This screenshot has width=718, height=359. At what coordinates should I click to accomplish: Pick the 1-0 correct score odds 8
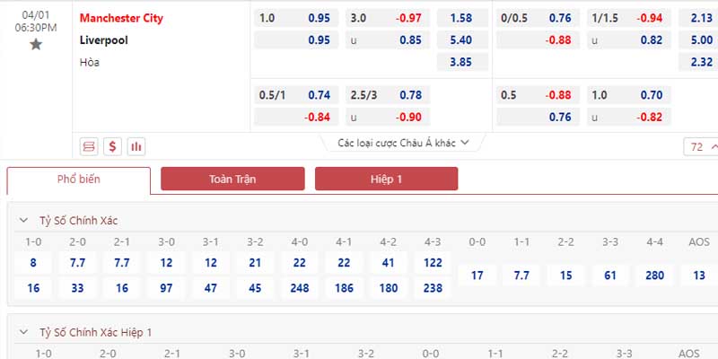tap(33, 263)
